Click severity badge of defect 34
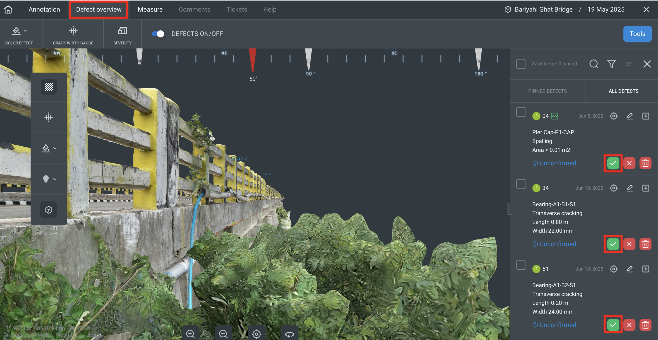 pyautogui.click(x=536, y=188)
